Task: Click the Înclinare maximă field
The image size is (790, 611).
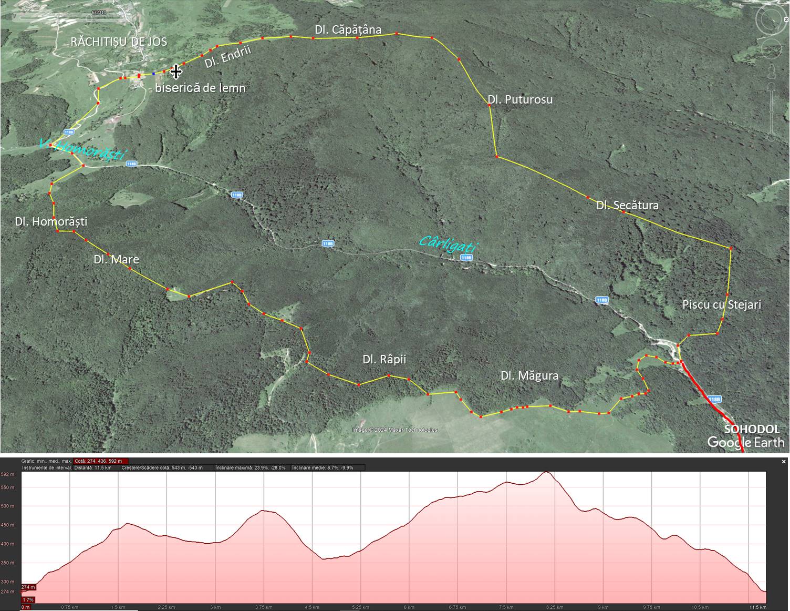Action: (x=252, y=467)
